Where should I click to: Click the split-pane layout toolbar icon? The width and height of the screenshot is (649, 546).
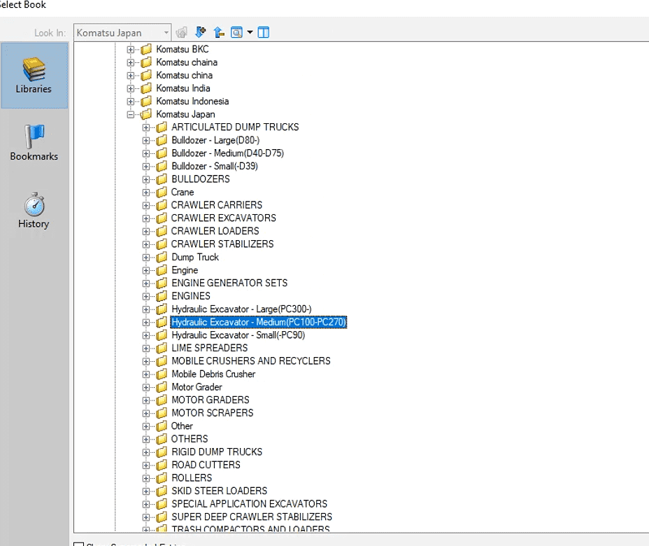(x=263, y=32)
